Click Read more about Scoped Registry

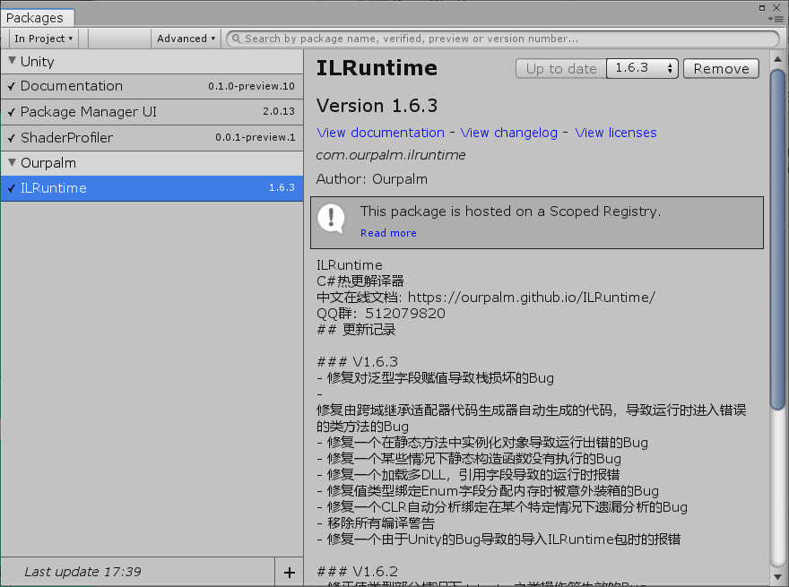tap(388, 233)
